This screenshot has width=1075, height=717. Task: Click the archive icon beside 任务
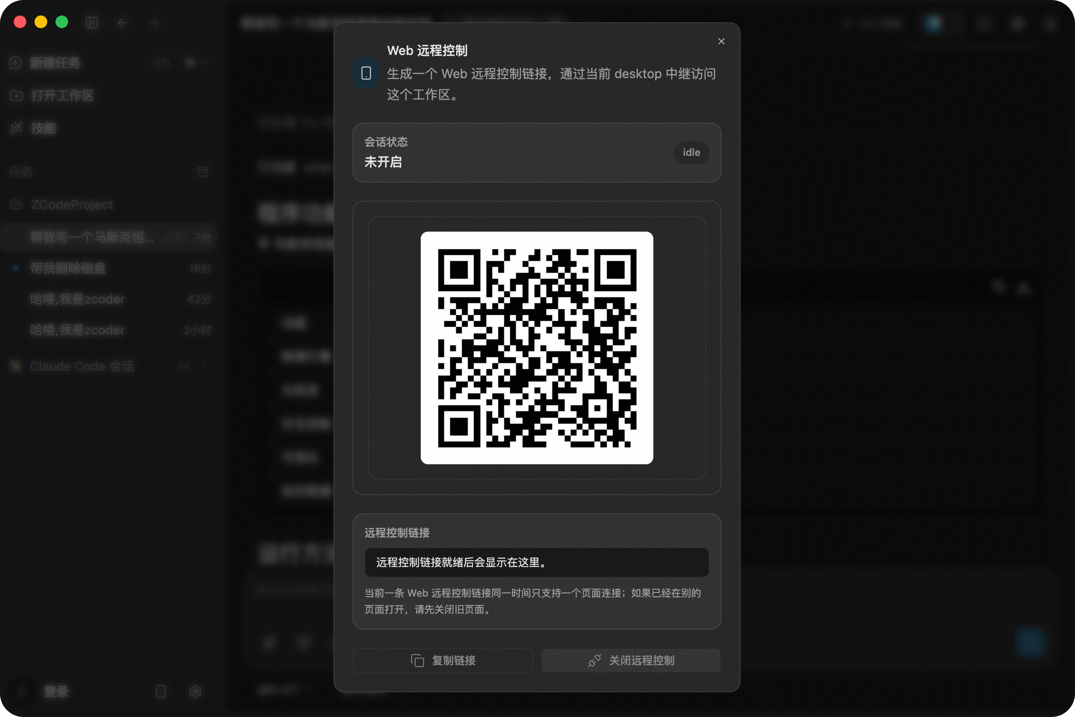(202, 171)
